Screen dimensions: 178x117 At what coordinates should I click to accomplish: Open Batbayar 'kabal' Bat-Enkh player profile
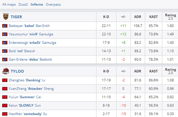29,26
